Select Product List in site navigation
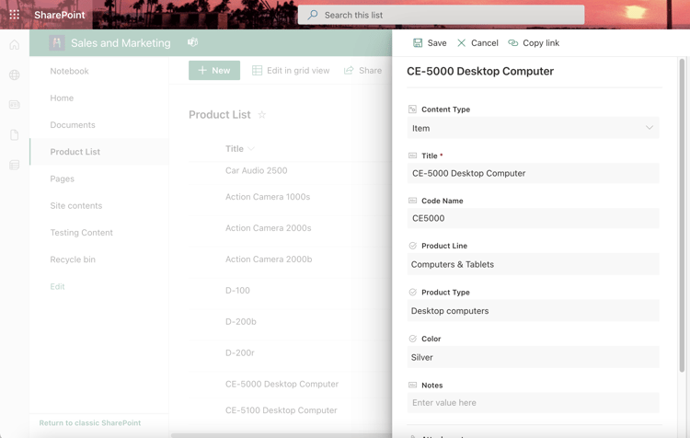The height and width of the screenshot is (438, 690). [x=99, y=152]
